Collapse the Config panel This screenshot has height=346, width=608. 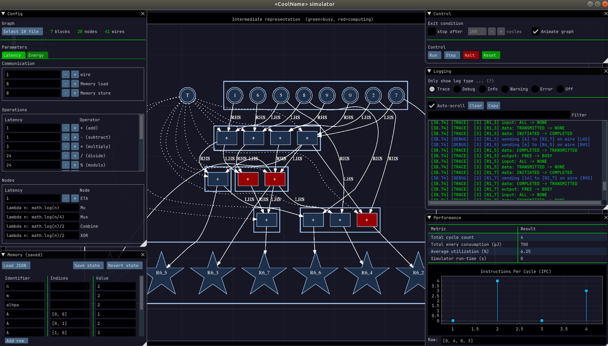[3, 14]
